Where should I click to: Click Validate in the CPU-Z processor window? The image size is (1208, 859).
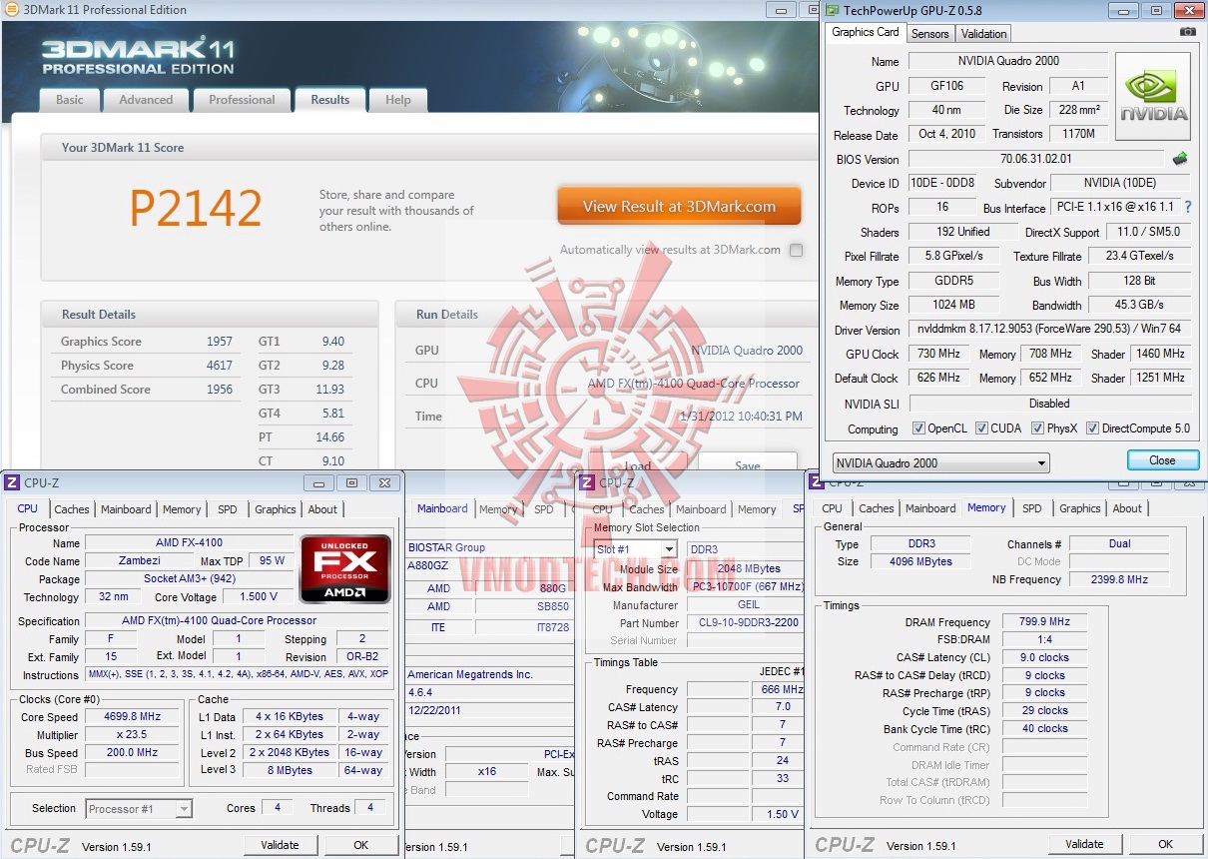click(280, 845)
